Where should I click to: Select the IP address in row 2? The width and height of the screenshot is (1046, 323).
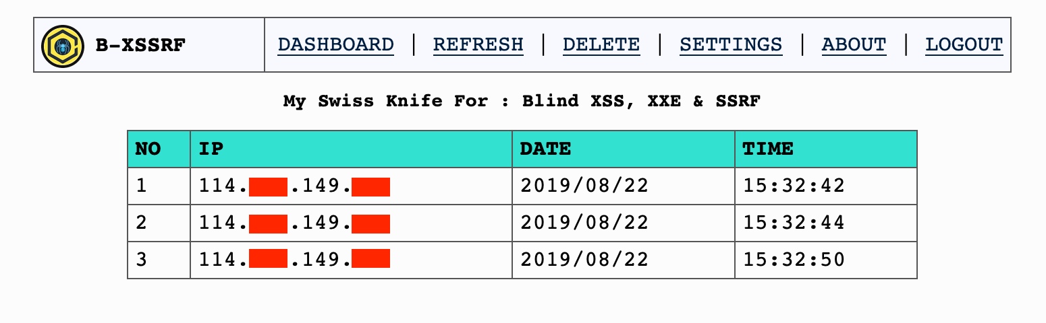pos(294,223)
